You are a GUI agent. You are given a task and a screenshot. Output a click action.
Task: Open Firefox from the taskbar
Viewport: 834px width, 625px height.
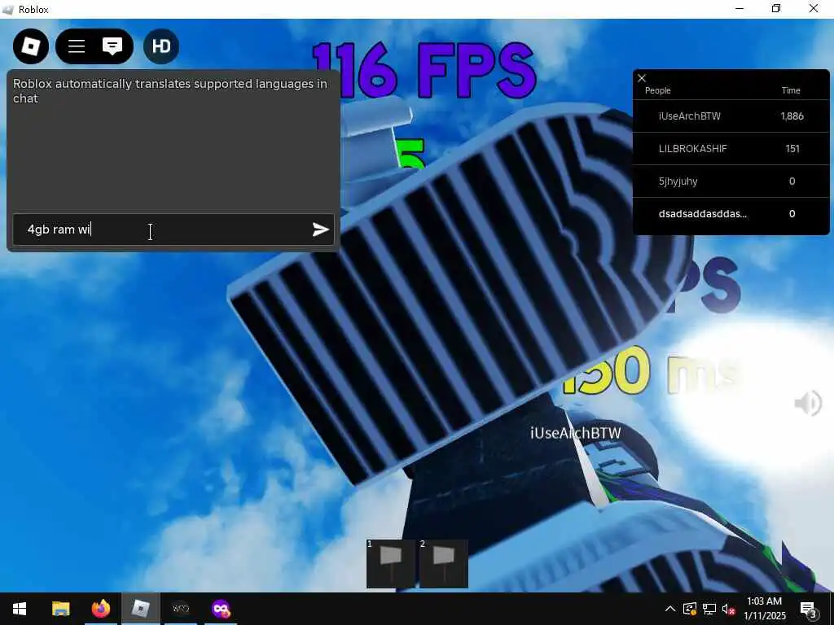click(x=100, y=609)
